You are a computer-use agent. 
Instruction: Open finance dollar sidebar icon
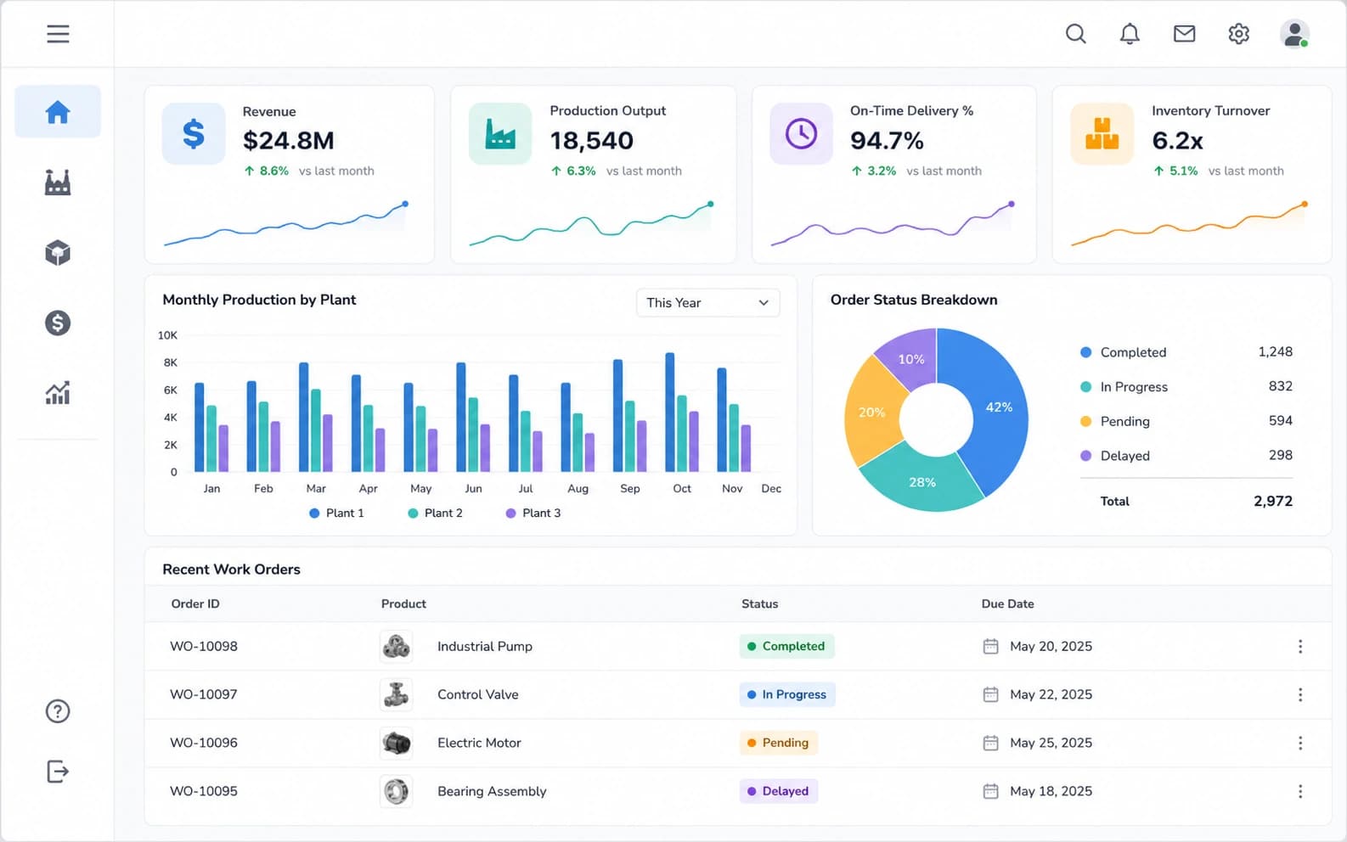point(58,323)
